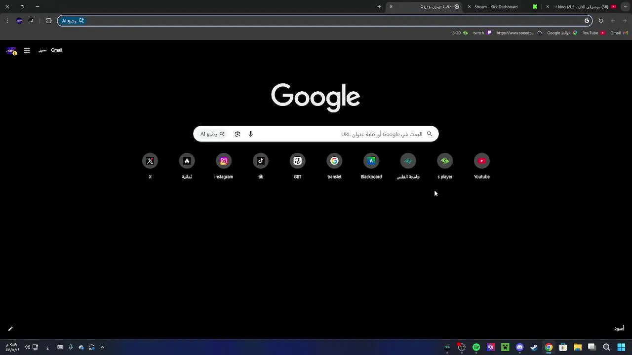
Task: Open the Youtube shortcut tile
Action: [x=482, y=167]
